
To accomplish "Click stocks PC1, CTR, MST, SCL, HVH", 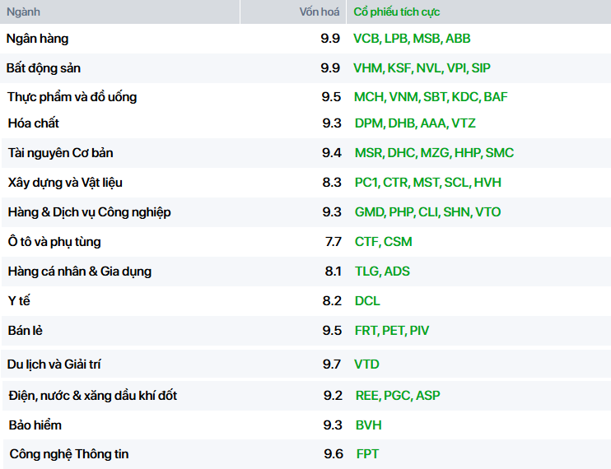I will (428, 183).
